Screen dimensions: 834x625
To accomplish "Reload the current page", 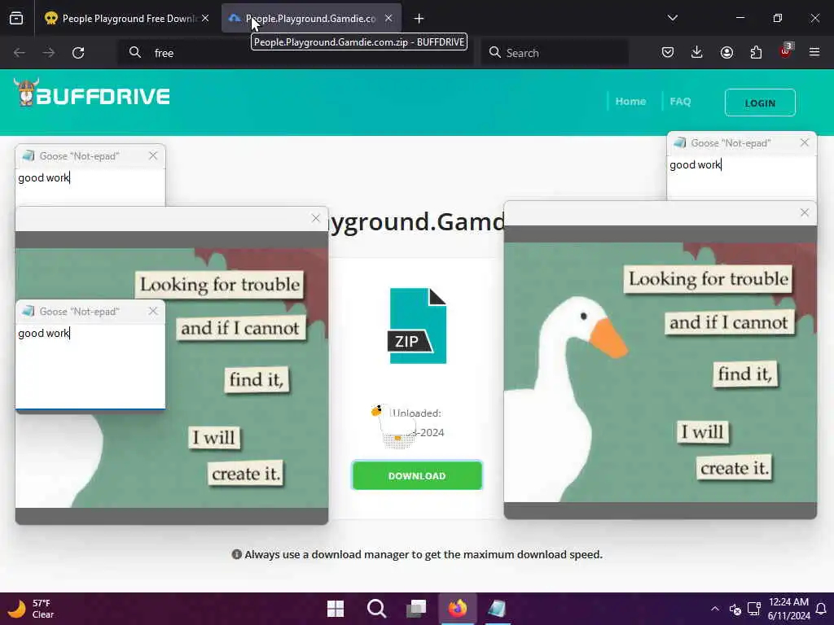I will [x=78, y=53].
